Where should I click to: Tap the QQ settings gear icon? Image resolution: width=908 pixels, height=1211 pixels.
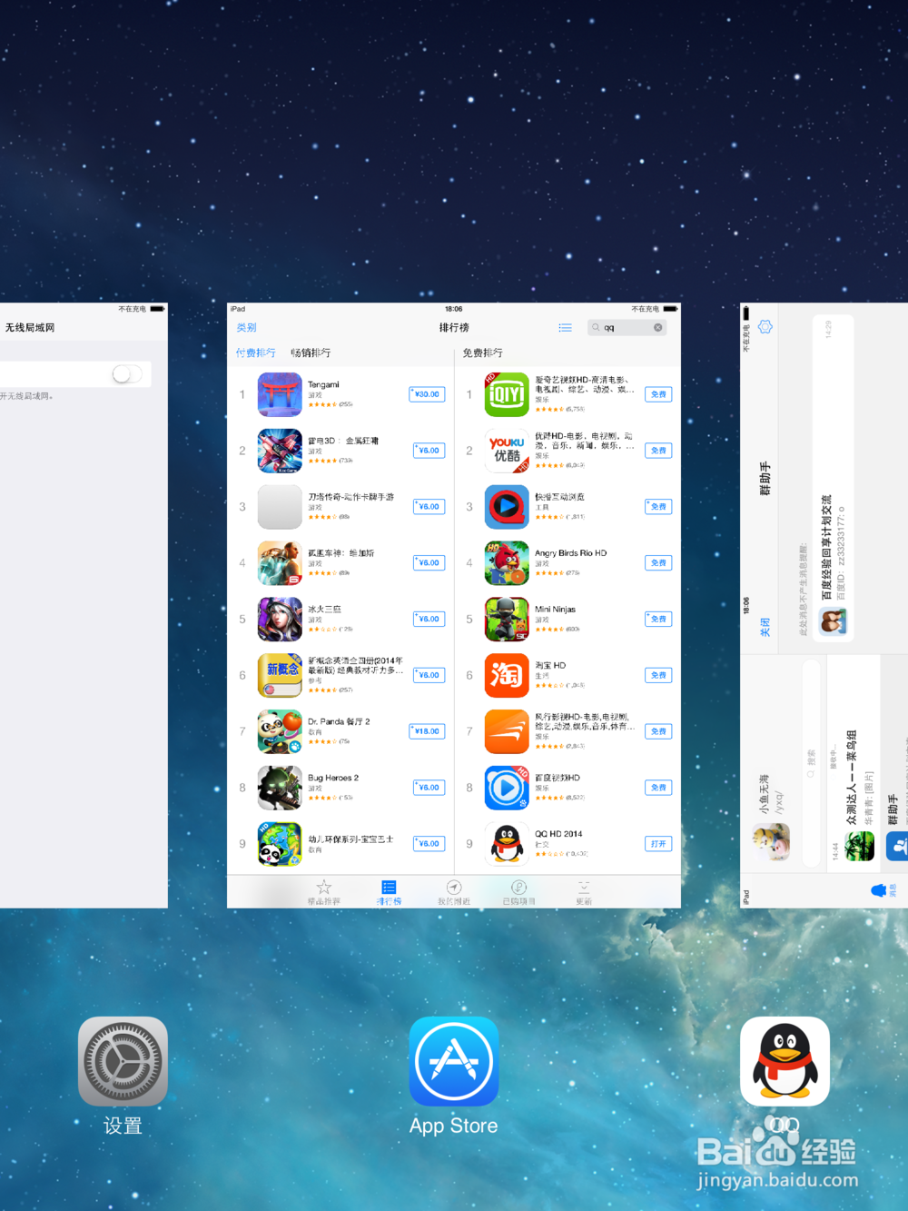(765, 327)
